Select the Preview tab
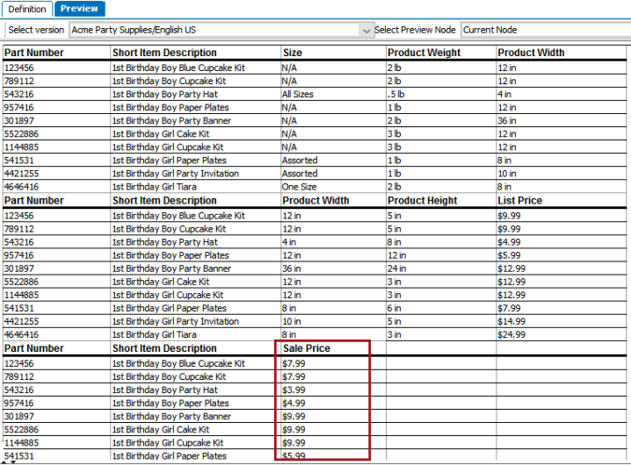 (x=79, y=9)
